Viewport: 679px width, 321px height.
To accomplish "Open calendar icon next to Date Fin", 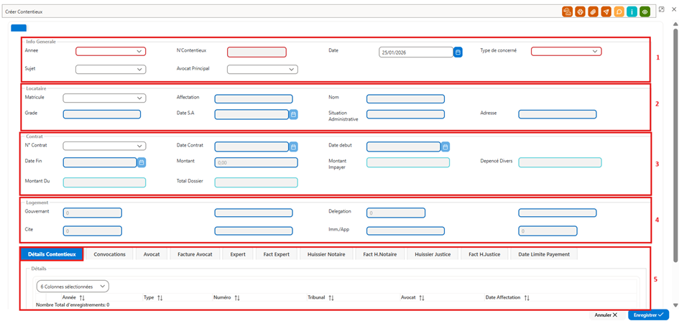I will coord(142,163).
